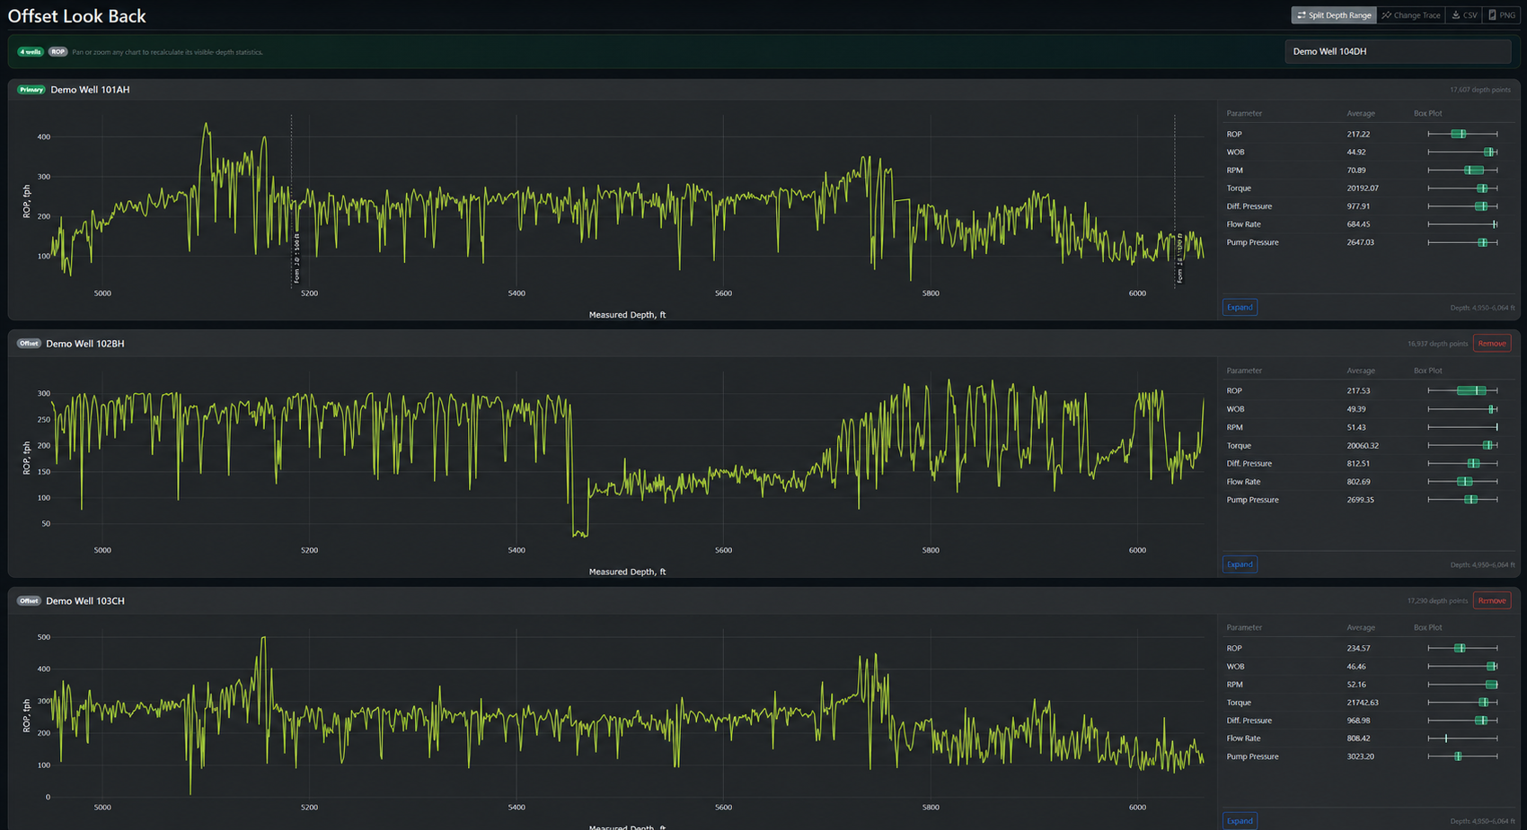Click the formation marker line near 6000 ft
The width and height of the screenshot is (1527, 830).
[x=1175, y=199]
